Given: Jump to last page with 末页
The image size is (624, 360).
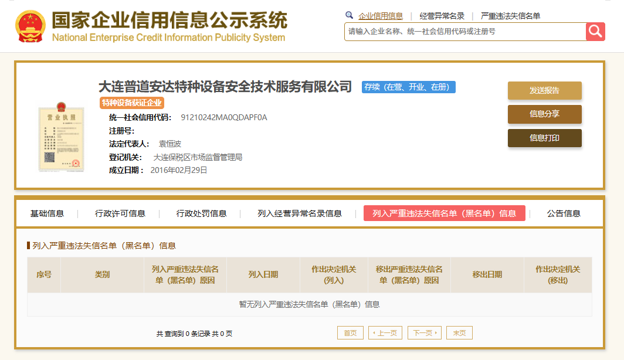Looking at the screenshot, I should coord(459,333).
